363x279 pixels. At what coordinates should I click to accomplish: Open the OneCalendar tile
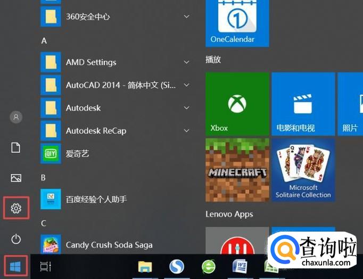[237, 22]
